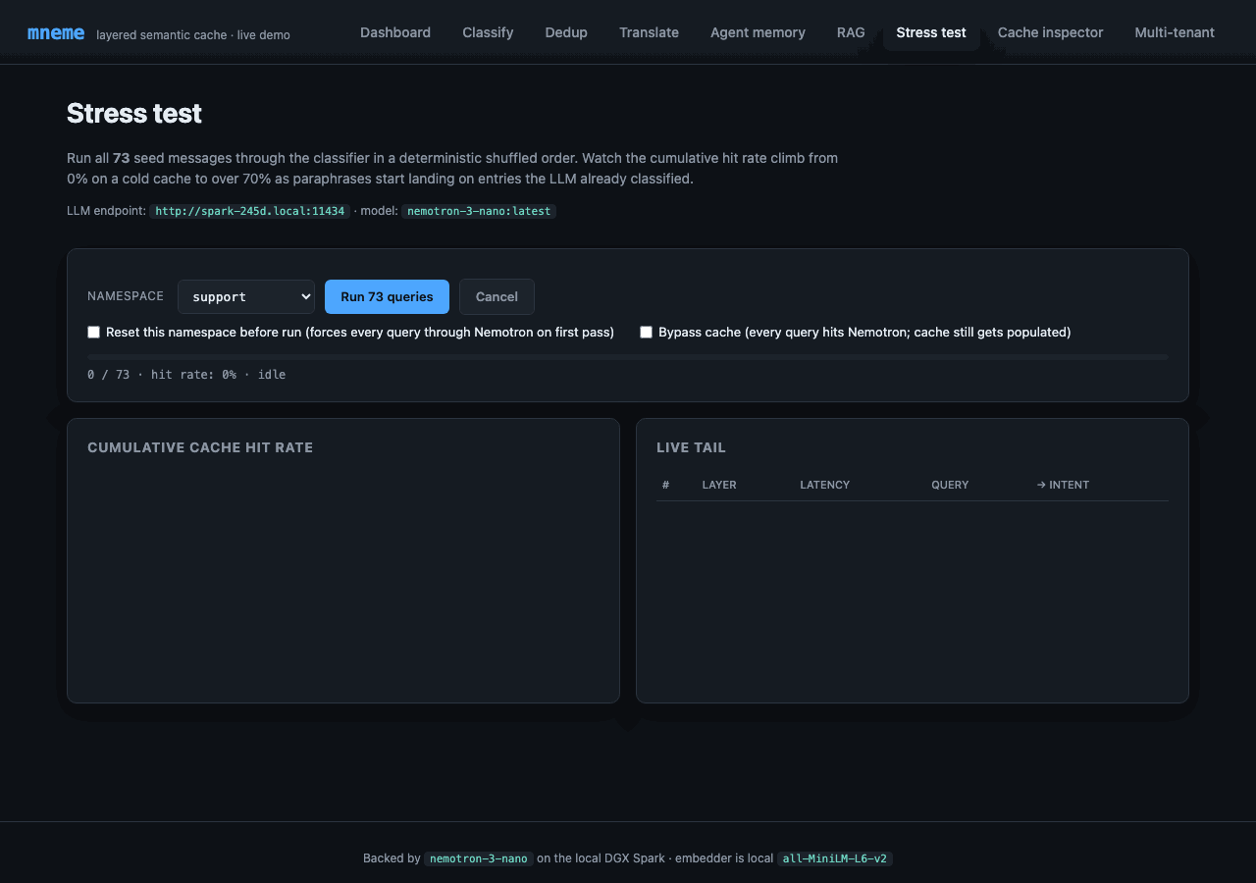Click the LLM endpoint URL text

[249, 211]
